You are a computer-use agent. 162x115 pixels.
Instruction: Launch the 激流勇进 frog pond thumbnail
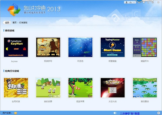pos(145,88)
